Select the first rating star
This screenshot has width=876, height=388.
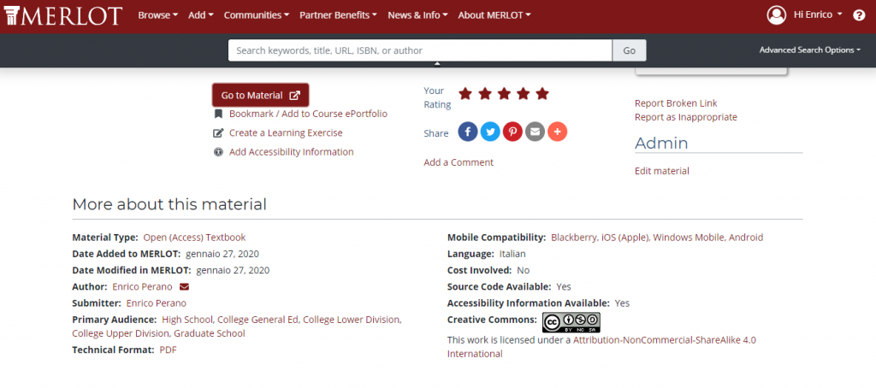pyautogui.click(x=466, y=94)
